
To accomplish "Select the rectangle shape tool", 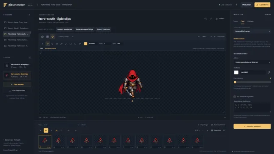I will coord(71,44).
